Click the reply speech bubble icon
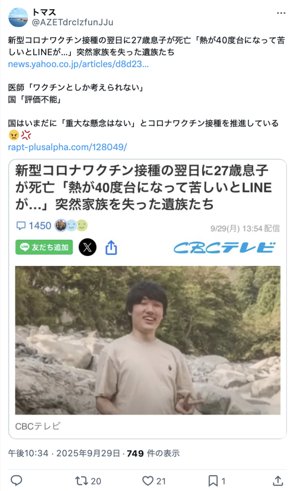The width and height of the screenshot is (295, 491). click(16, 480)
